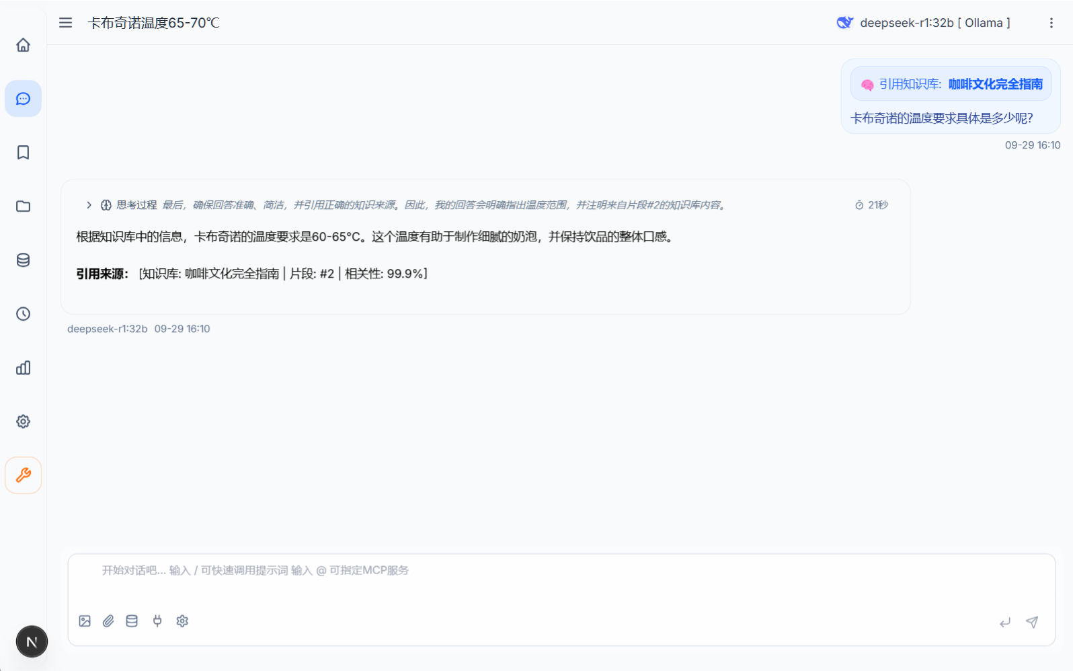Open the Home page in sidebar

pos(23,45)
